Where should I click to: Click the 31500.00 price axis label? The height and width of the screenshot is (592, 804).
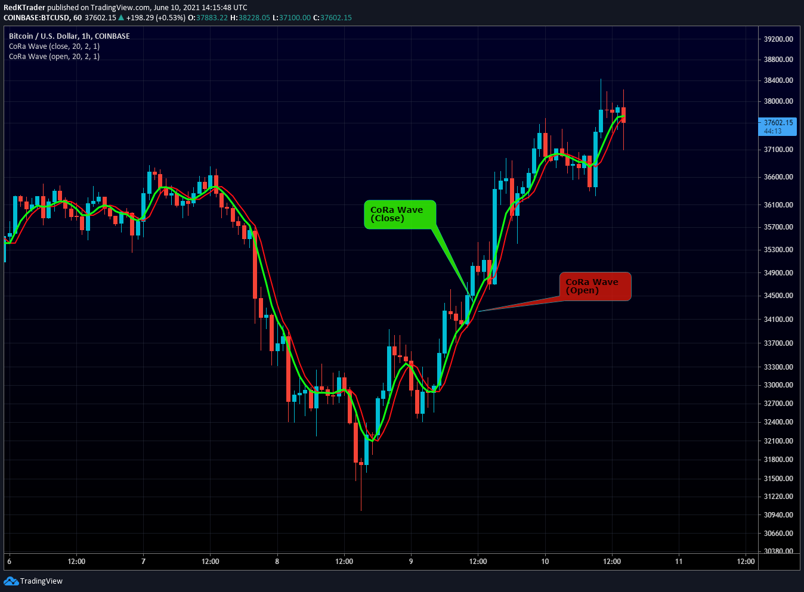click(778, 479)
